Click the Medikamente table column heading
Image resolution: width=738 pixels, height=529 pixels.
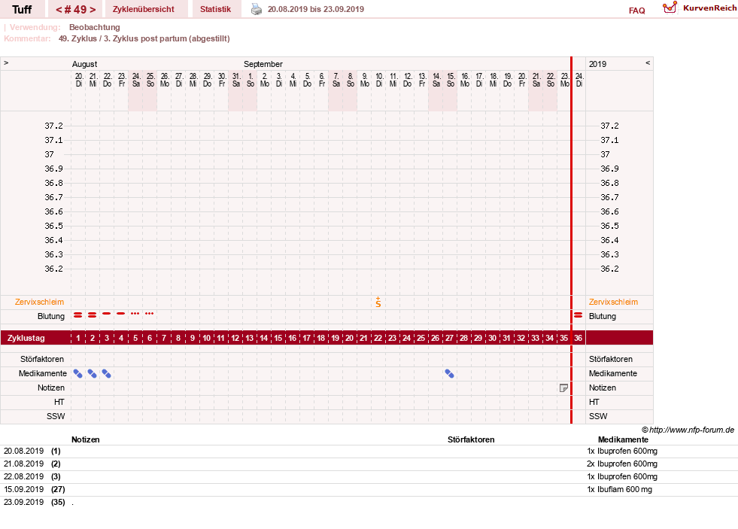623,439
